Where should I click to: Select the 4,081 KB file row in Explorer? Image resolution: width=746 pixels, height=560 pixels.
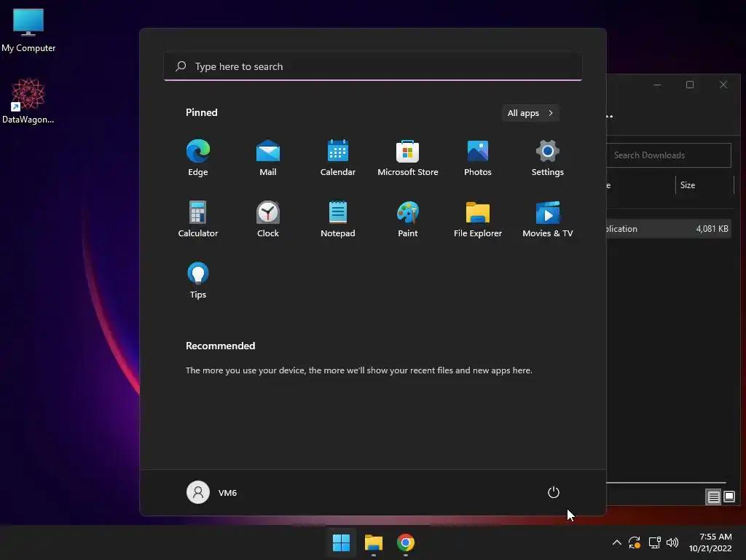point(669,228)
